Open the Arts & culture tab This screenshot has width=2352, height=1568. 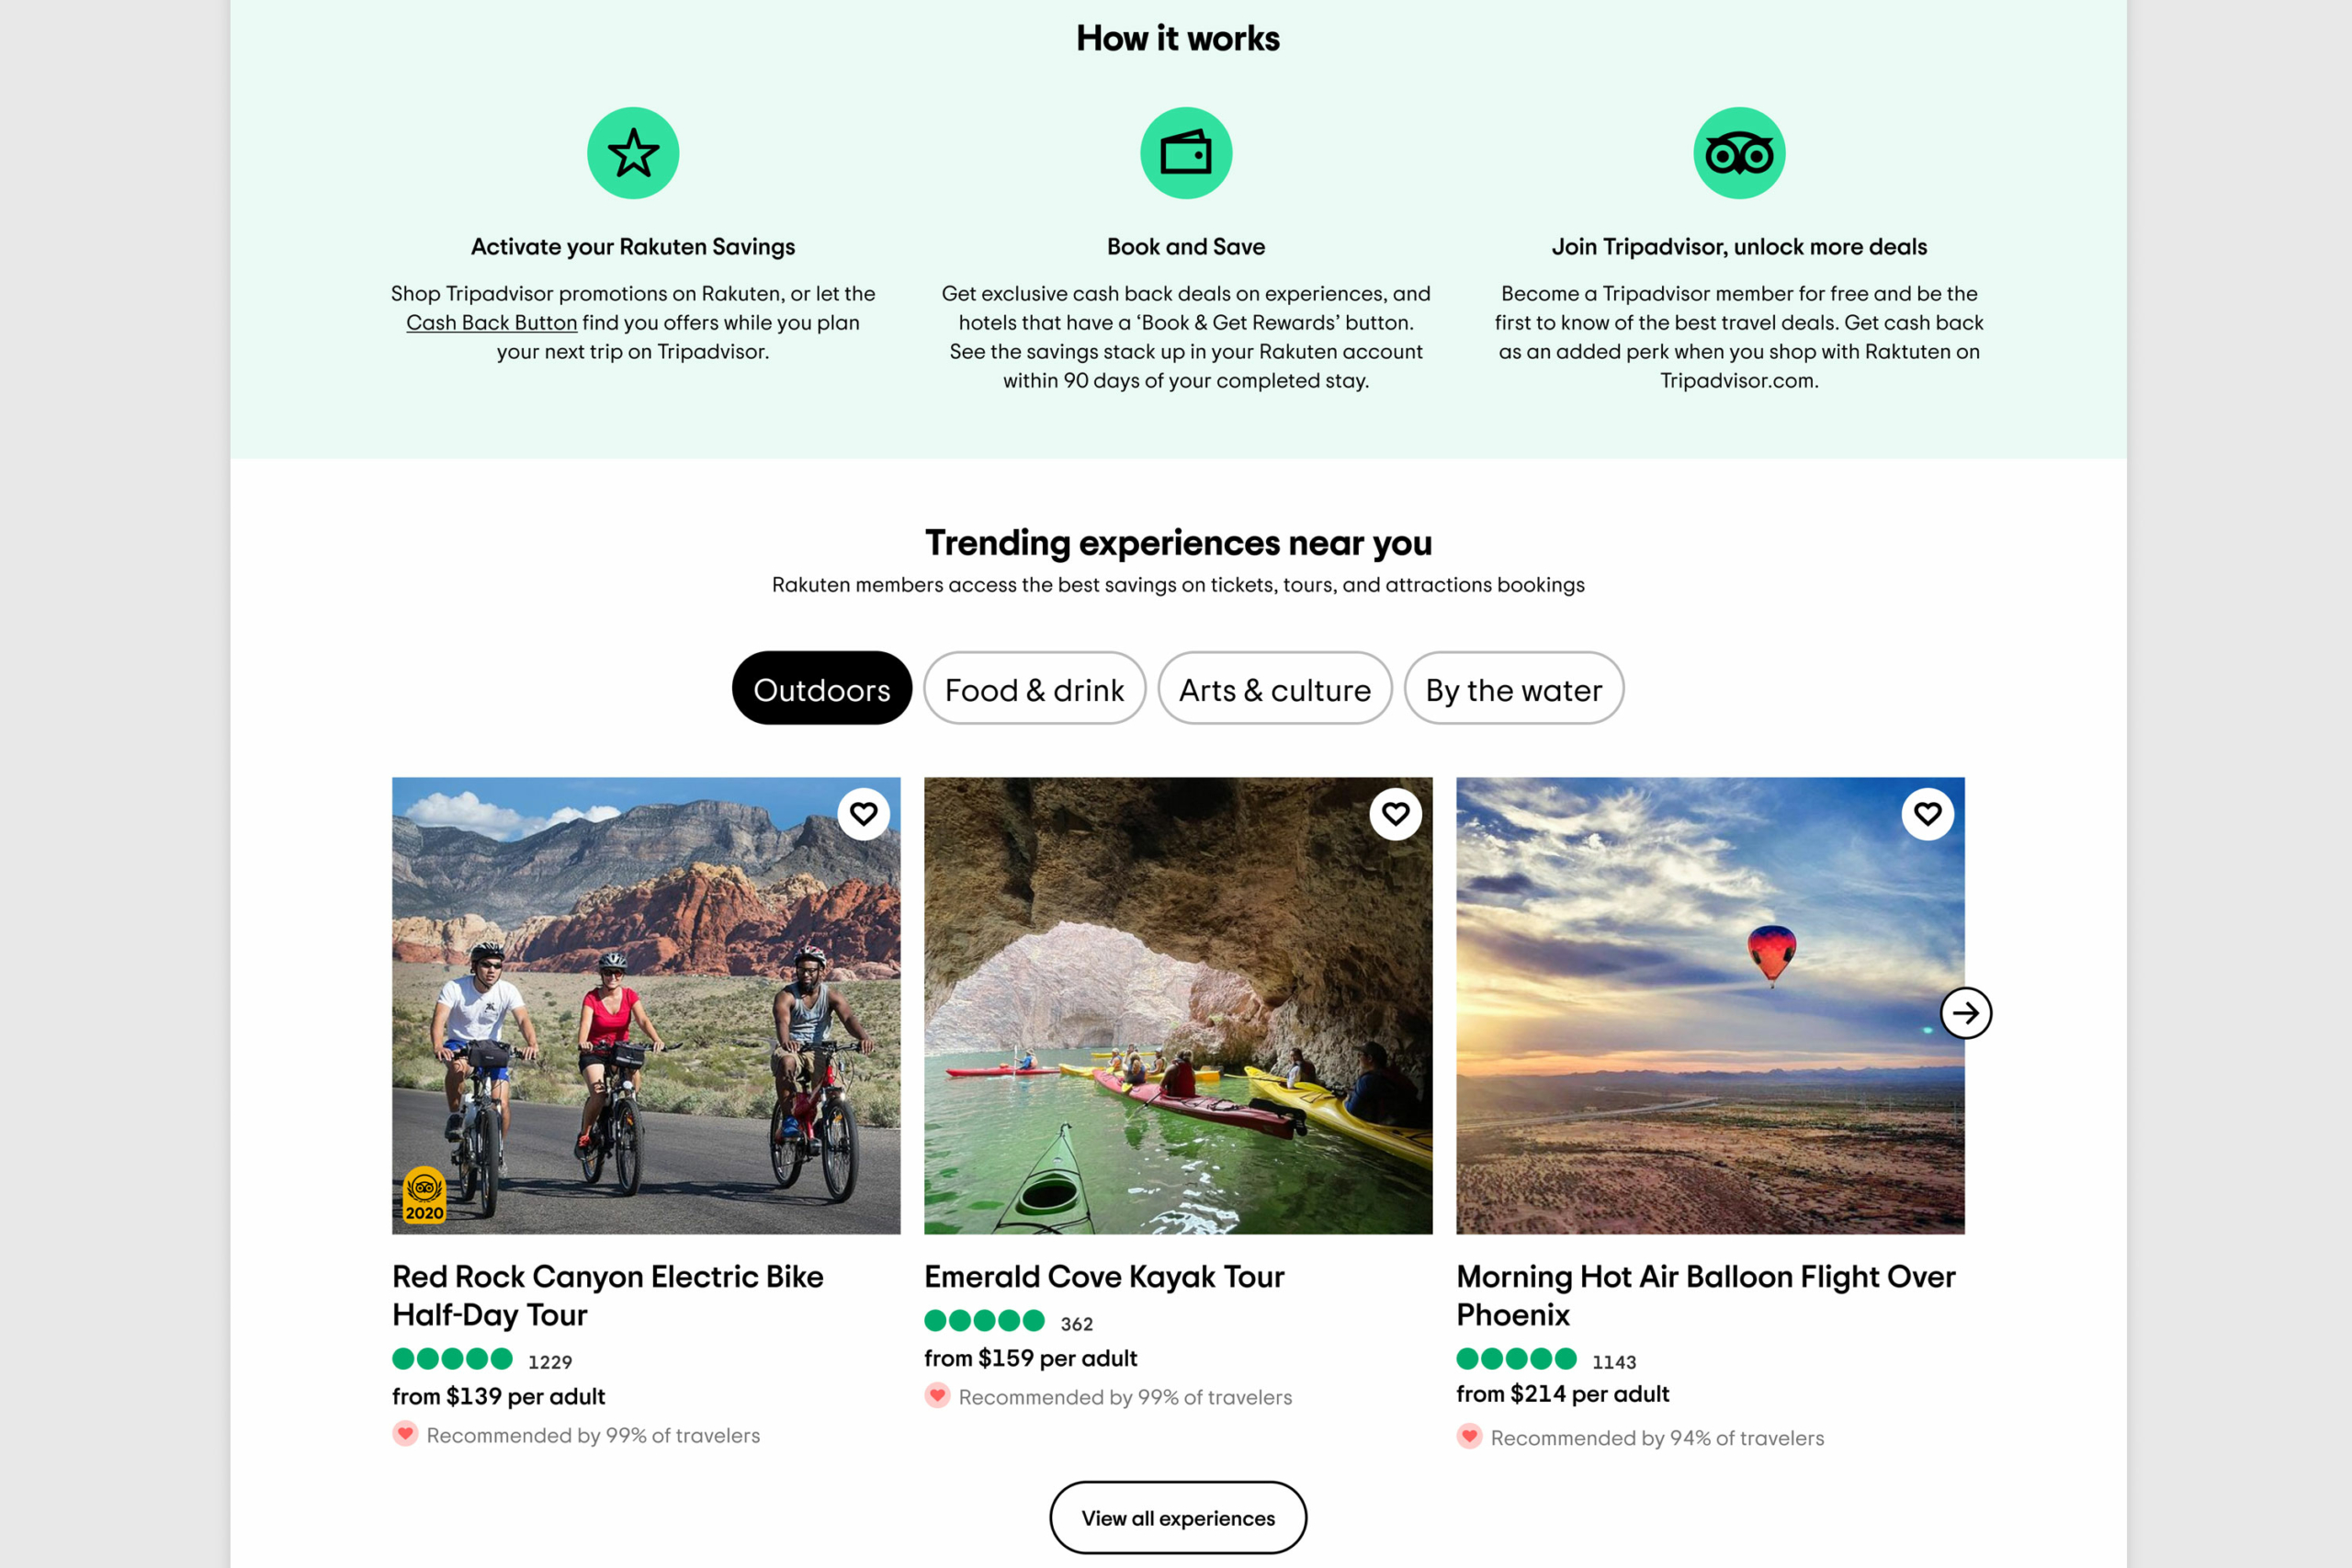click(1275, 688)
